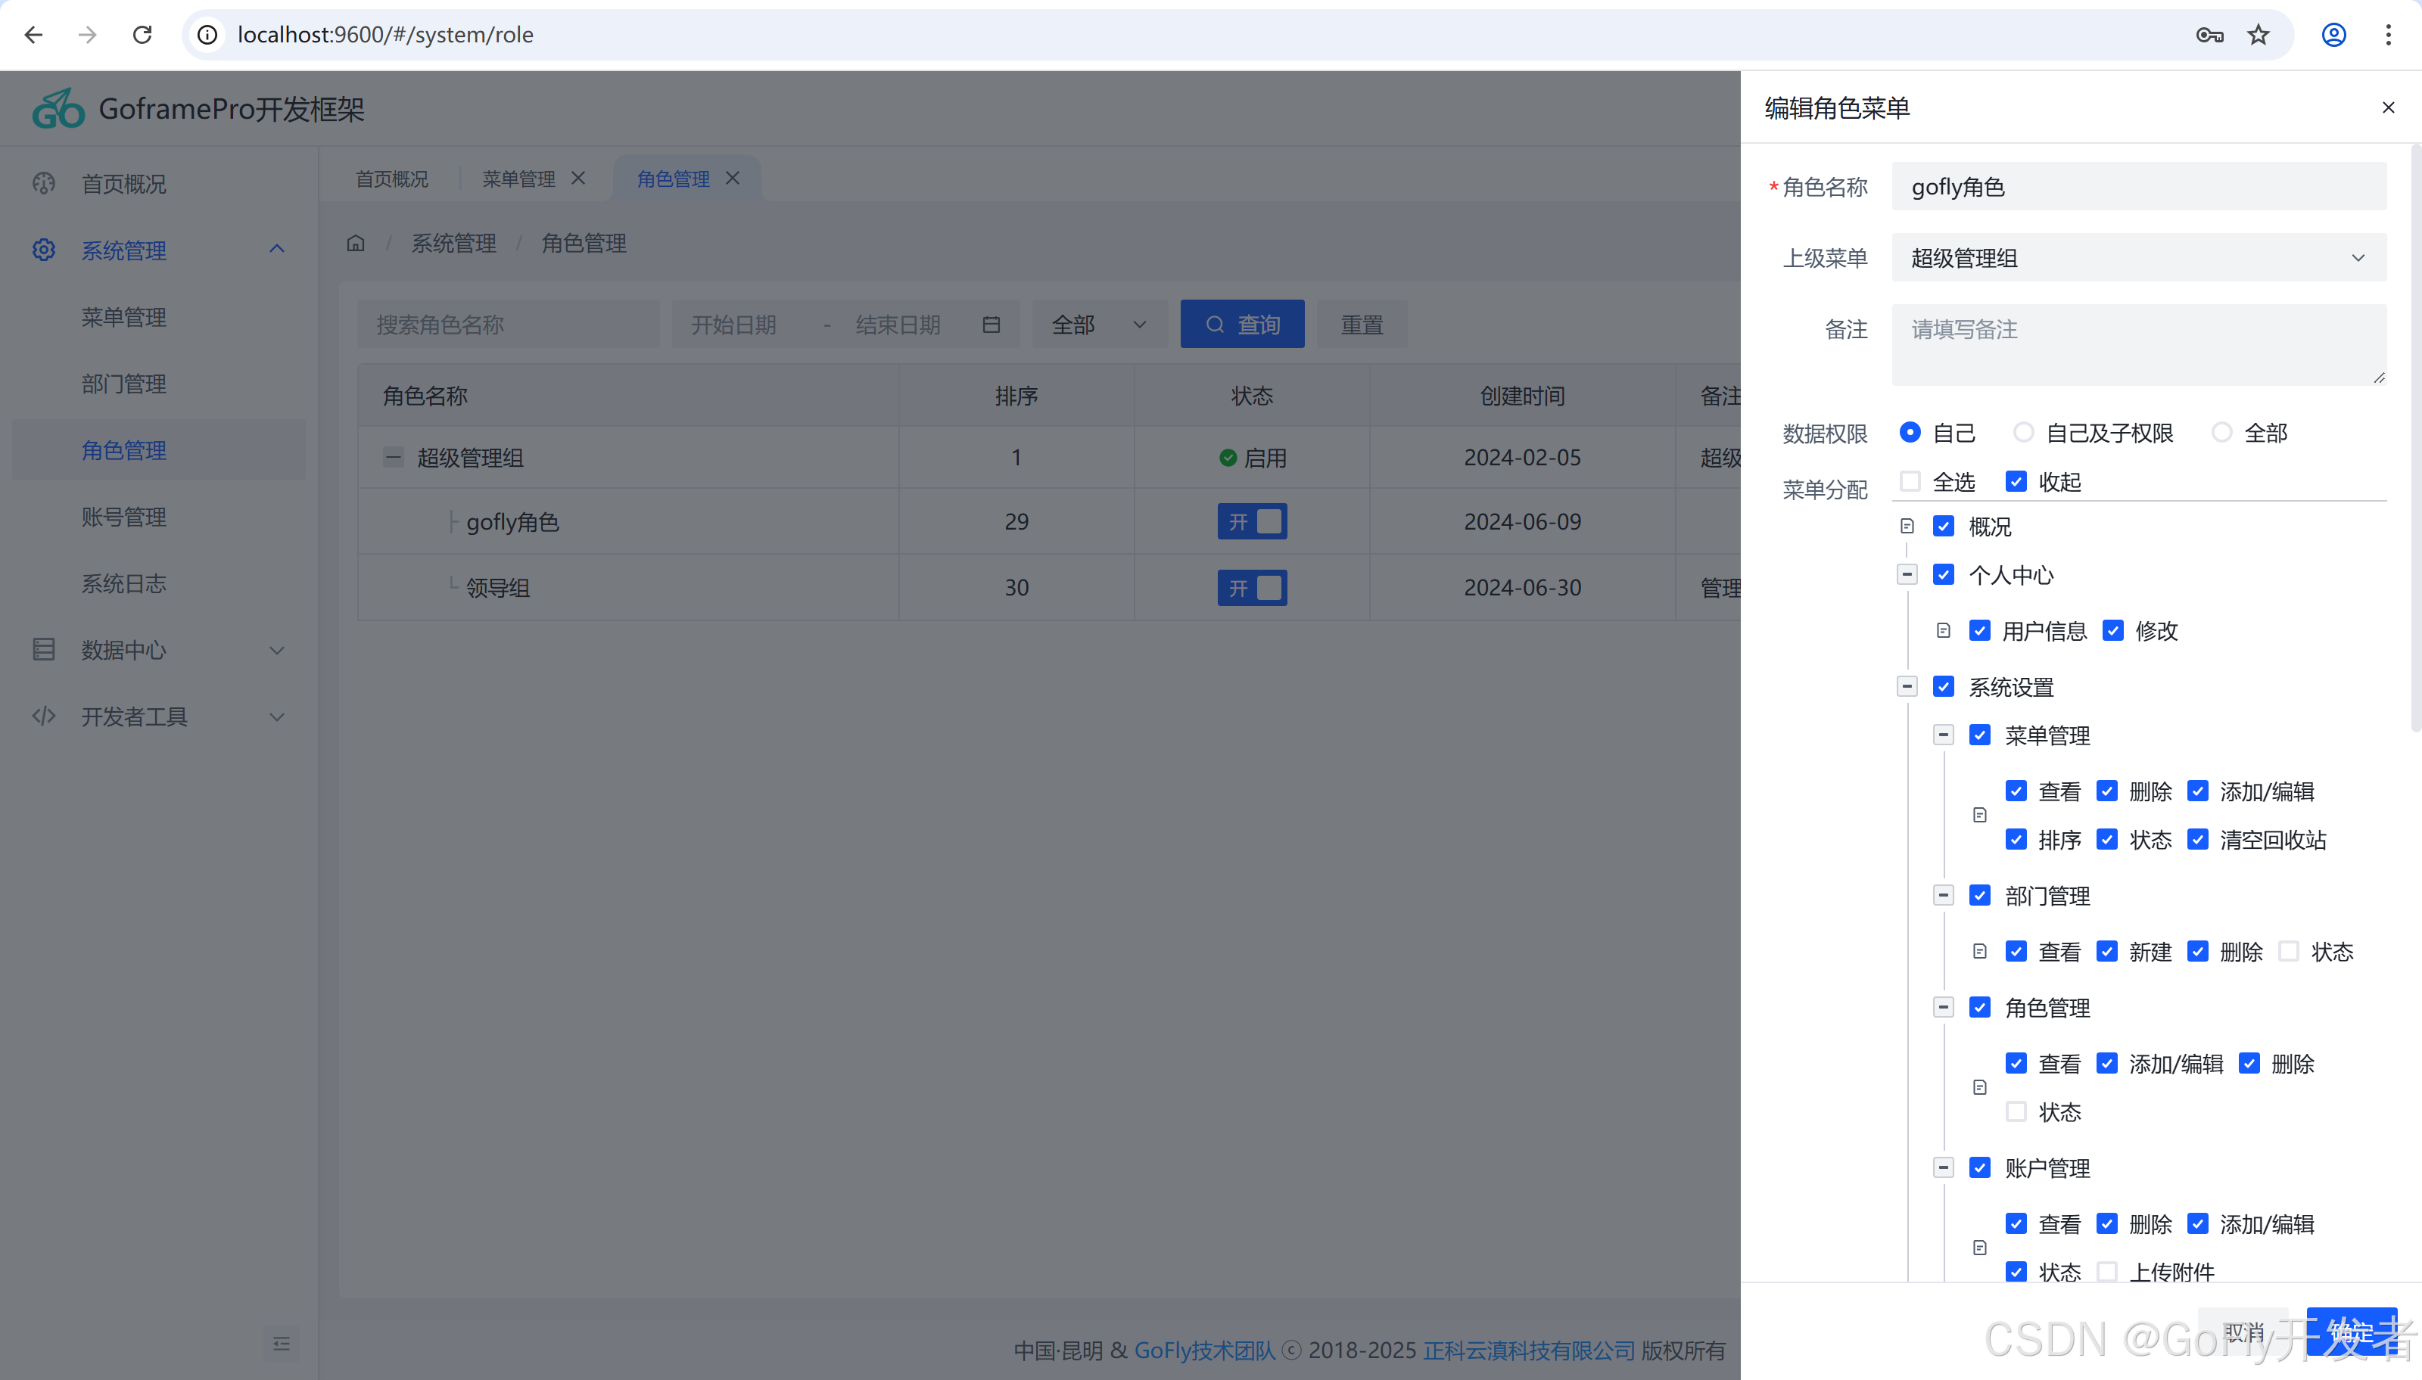Disable the 领导组 status switch
2422x1380 pixels.
[1252, 586]
